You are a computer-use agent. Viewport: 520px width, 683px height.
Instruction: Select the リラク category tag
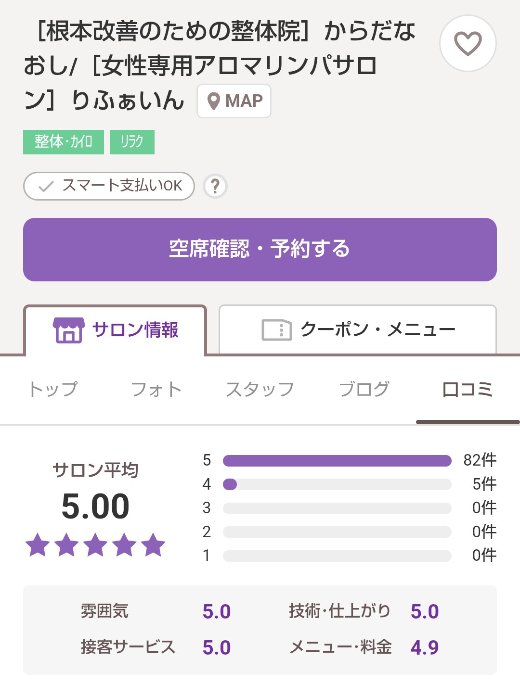132,142
